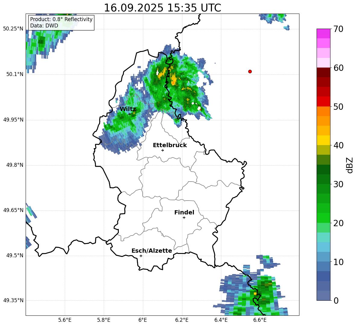Image resolution: width=357 pixels, height=326 pixels.
Task: Click the 30 label on the colorbar
Action: point(338,184)
